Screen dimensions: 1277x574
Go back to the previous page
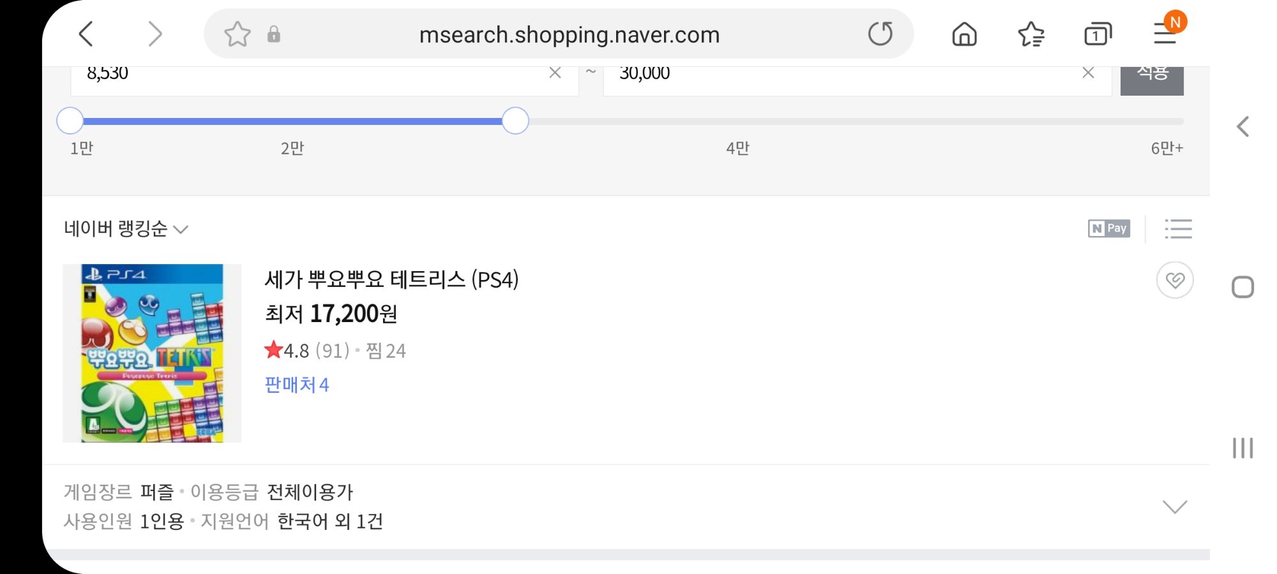click(x=86, y=34)
